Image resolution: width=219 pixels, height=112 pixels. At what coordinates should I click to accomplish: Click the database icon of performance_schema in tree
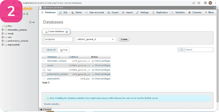(x=6, y=41)
